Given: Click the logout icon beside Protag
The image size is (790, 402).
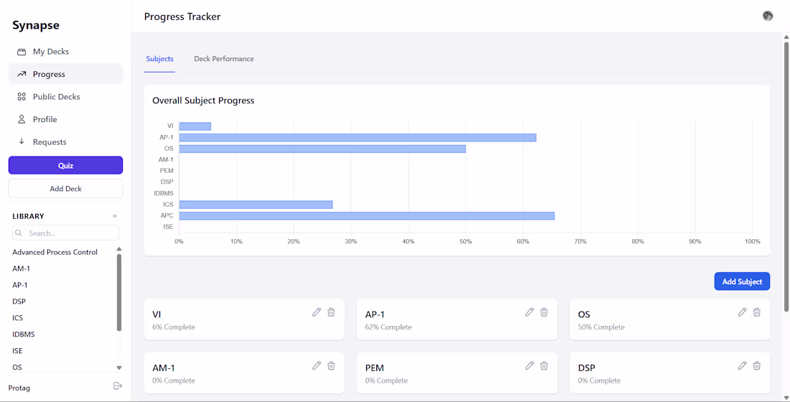Looking at the screenshot, I should tap(118, 386).
